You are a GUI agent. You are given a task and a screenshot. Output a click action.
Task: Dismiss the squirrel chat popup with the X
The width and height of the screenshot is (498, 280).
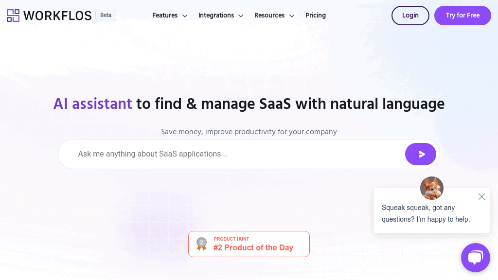481,196
